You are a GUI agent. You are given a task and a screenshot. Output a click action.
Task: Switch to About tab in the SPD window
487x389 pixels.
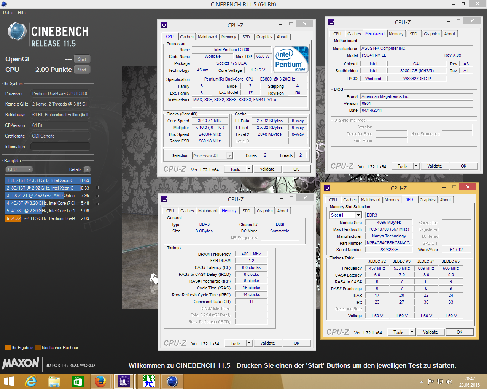pos(446,200)
